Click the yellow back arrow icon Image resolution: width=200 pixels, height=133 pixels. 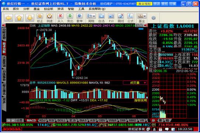[8, 18]
